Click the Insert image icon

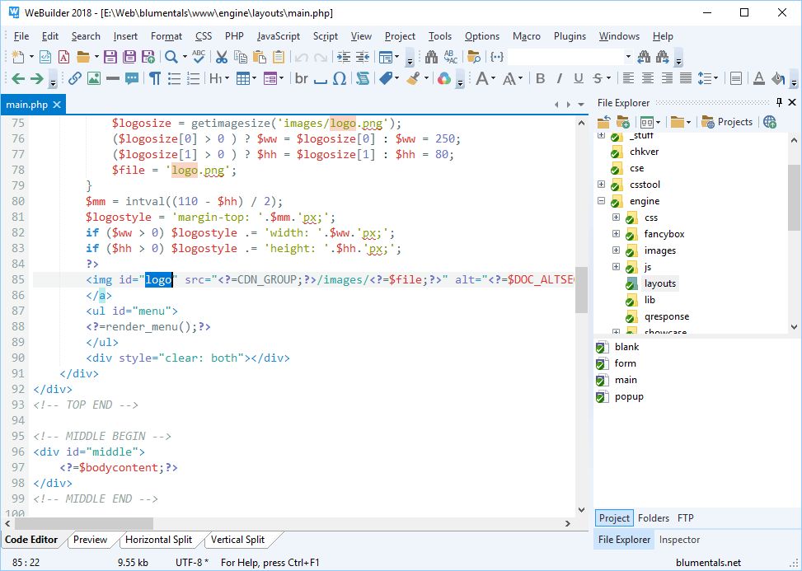coord(94,78)
